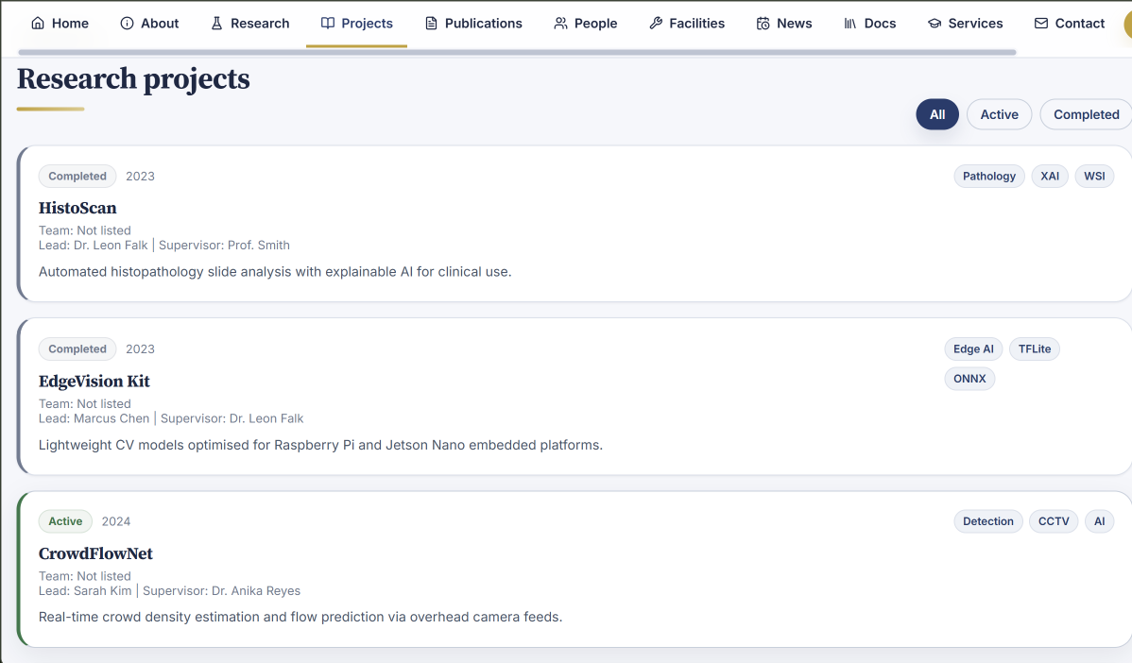Filter projects by Completed

[1086, 114]
